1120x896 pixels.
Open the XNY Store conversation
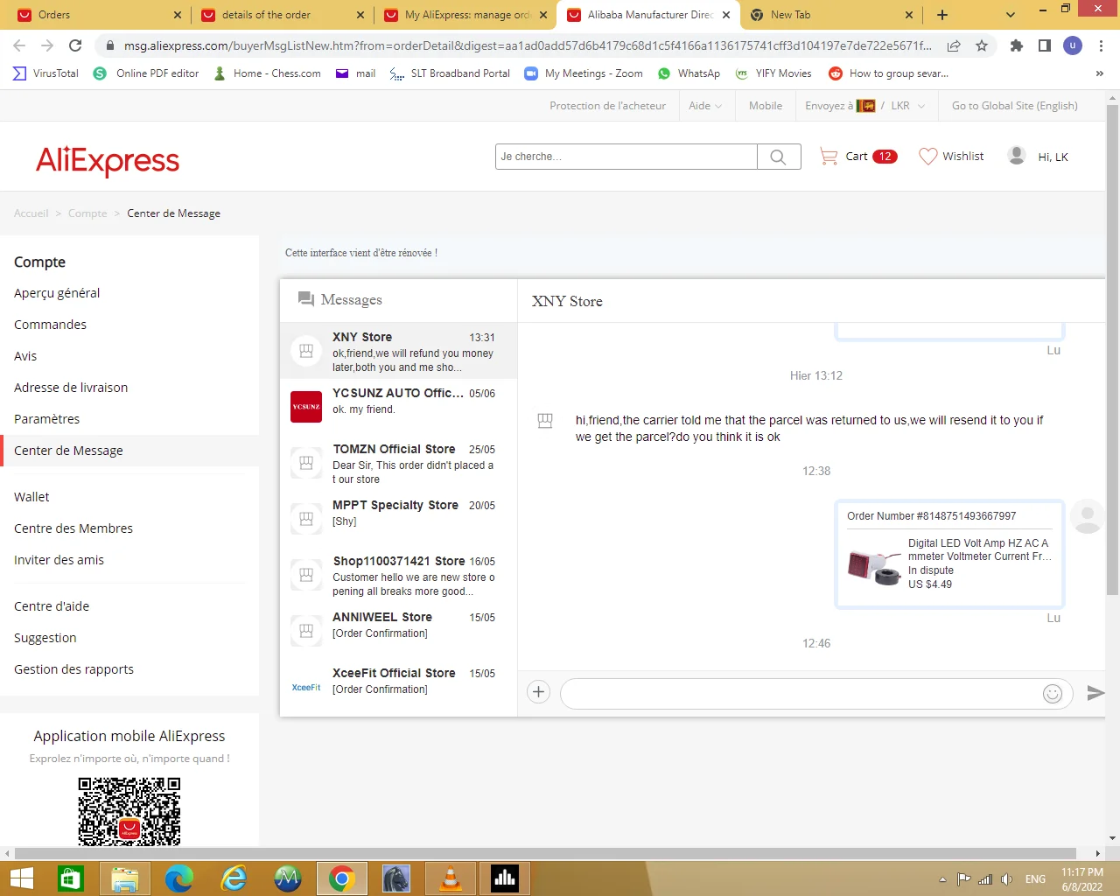pos(399,351)
